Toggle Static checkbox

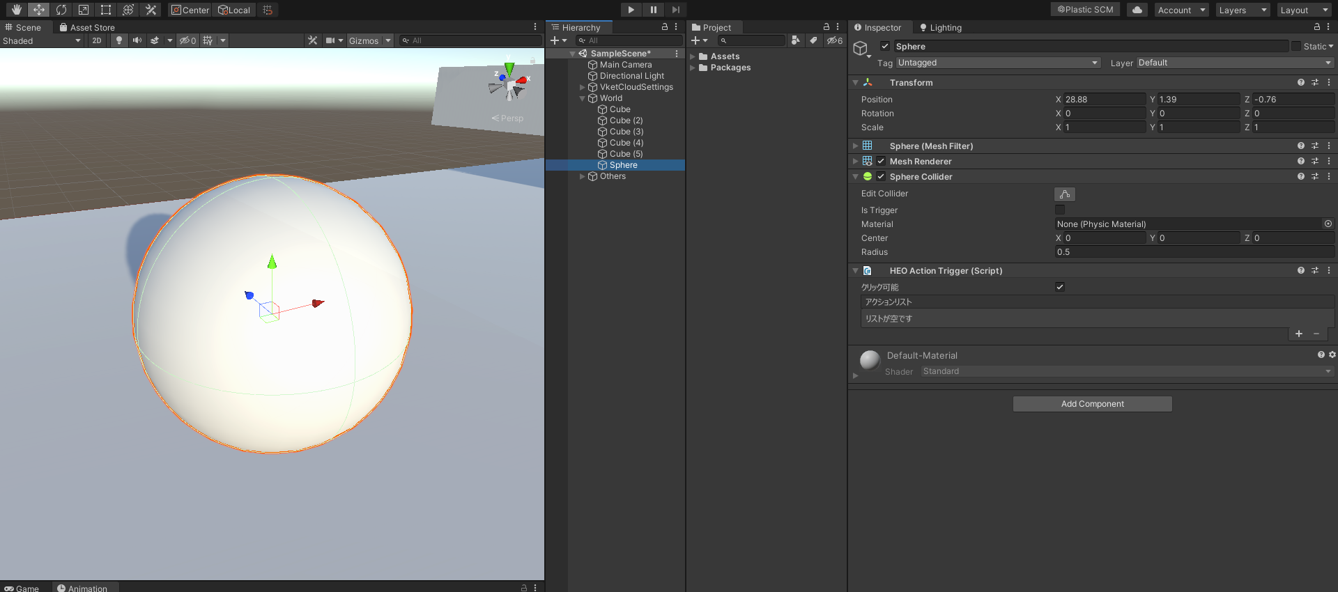pos(1296,46)
